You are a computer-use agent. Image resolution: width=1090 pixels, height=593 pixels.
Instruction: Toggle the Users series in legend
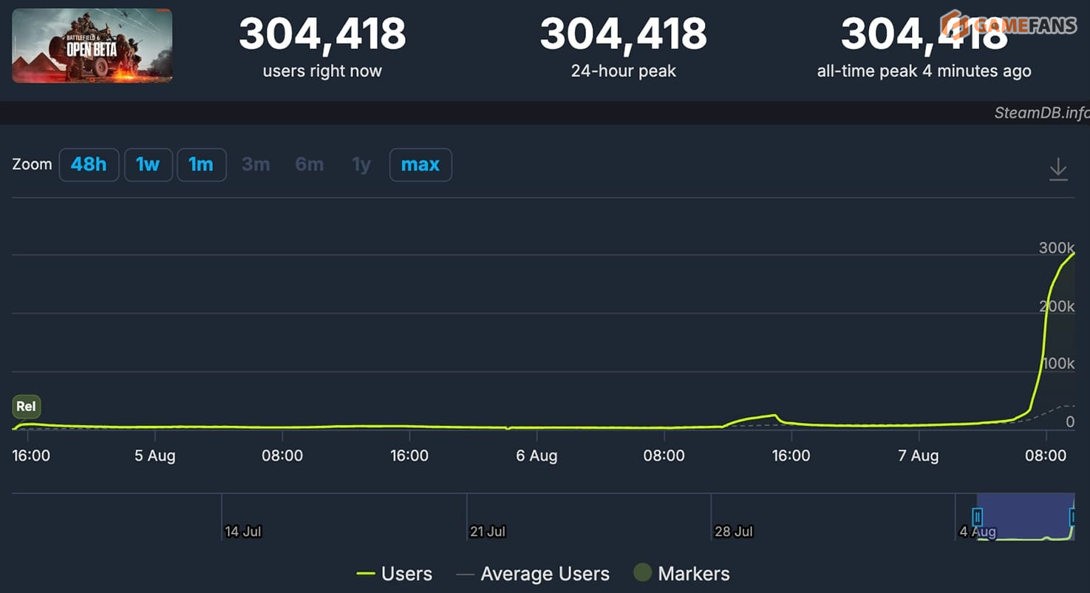pos(395,574)
